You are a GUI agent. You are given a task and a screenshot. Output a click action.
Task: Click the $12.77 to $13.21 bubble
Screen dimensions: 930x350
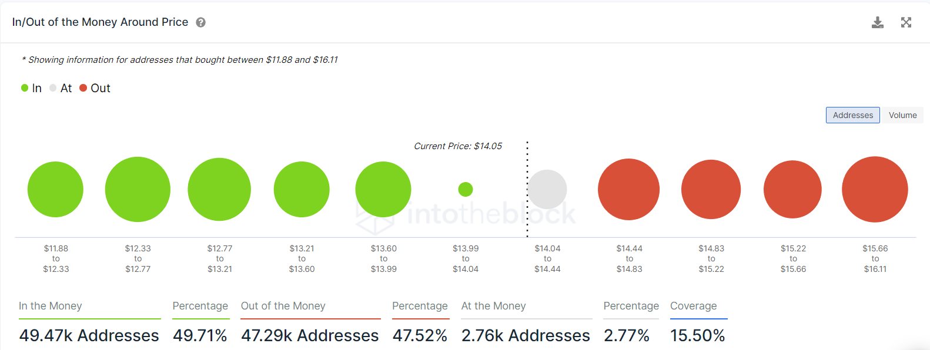[x=219, y=189]
